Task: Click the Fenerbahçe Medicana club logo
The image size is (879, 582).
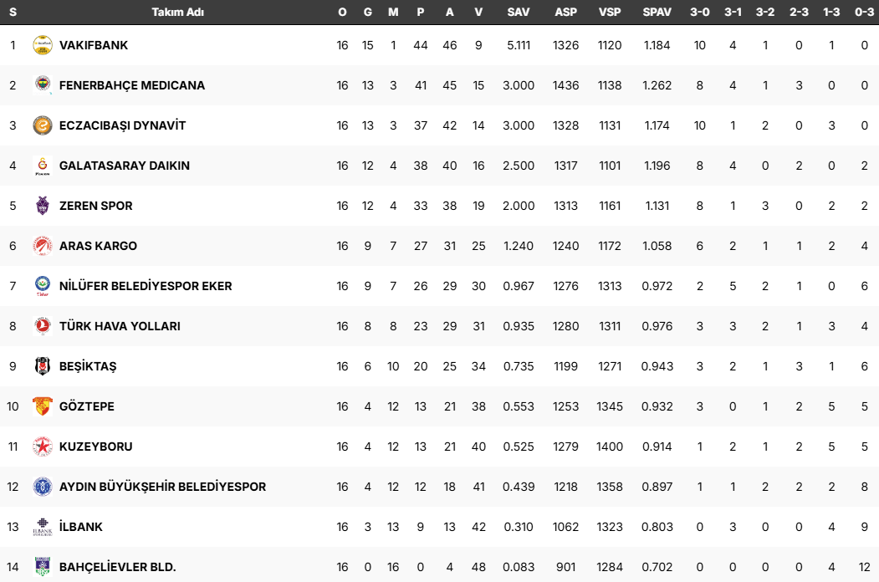Action: pyautogui.click(x=43, y=85)
